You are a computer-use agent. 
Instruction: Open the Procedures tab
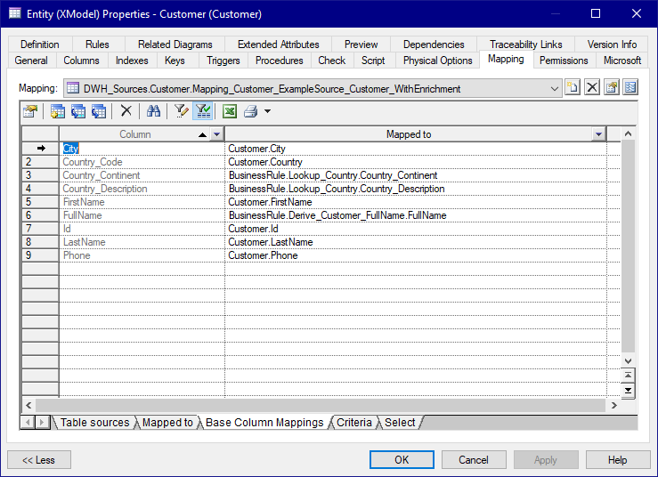click(x=279, y=61)
